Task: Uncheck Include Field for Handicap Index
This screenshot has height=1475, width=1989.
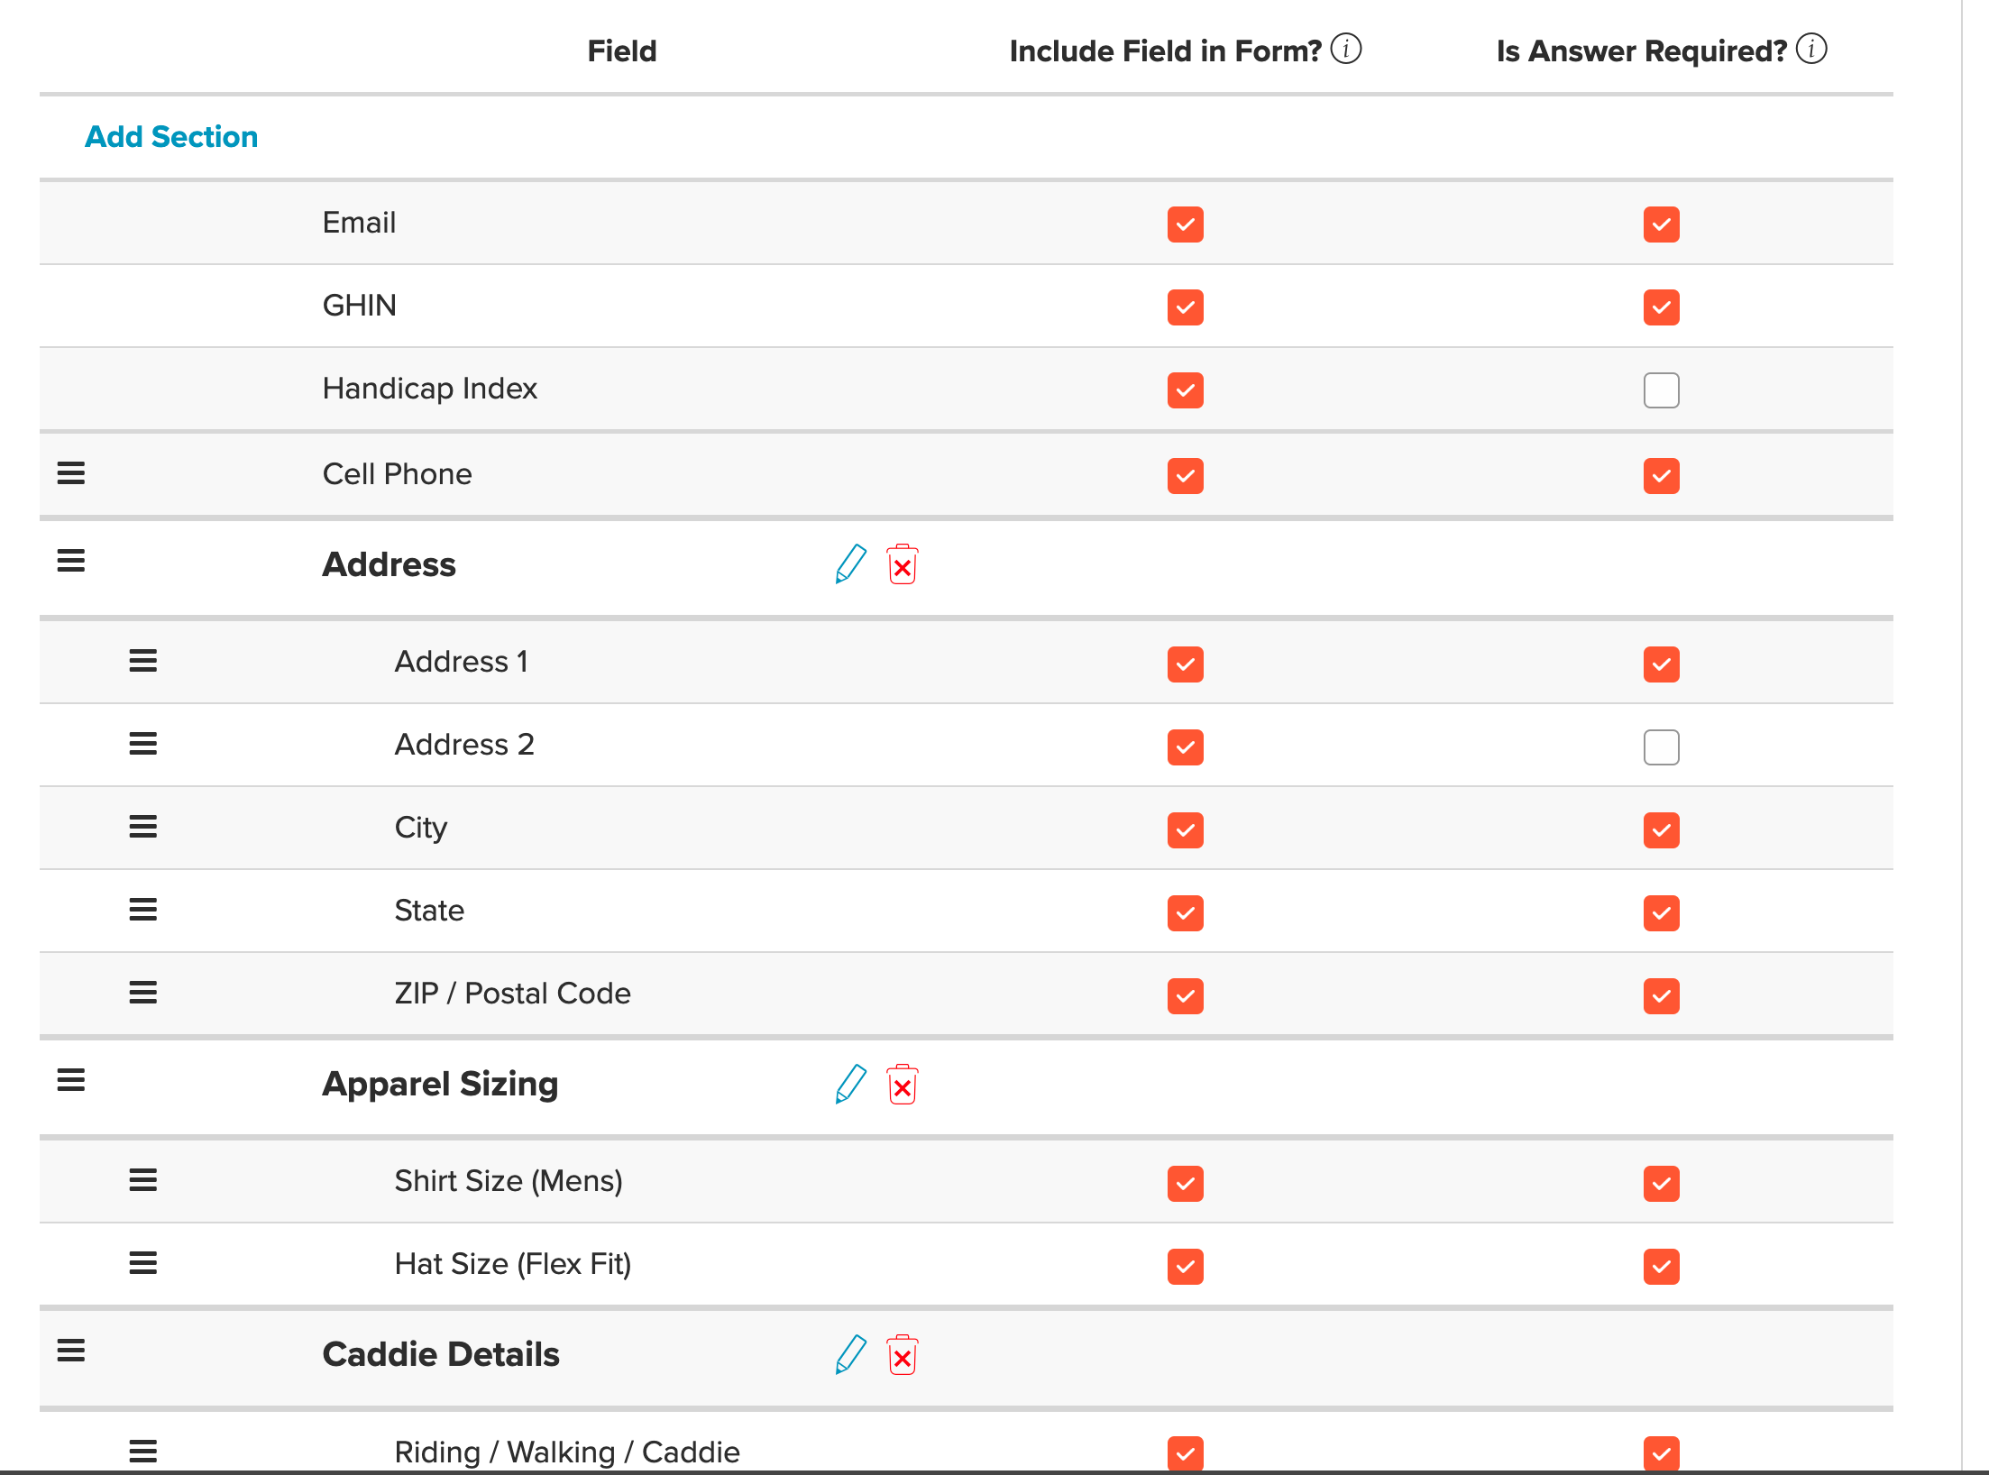Action: [x=1186, y=390]
